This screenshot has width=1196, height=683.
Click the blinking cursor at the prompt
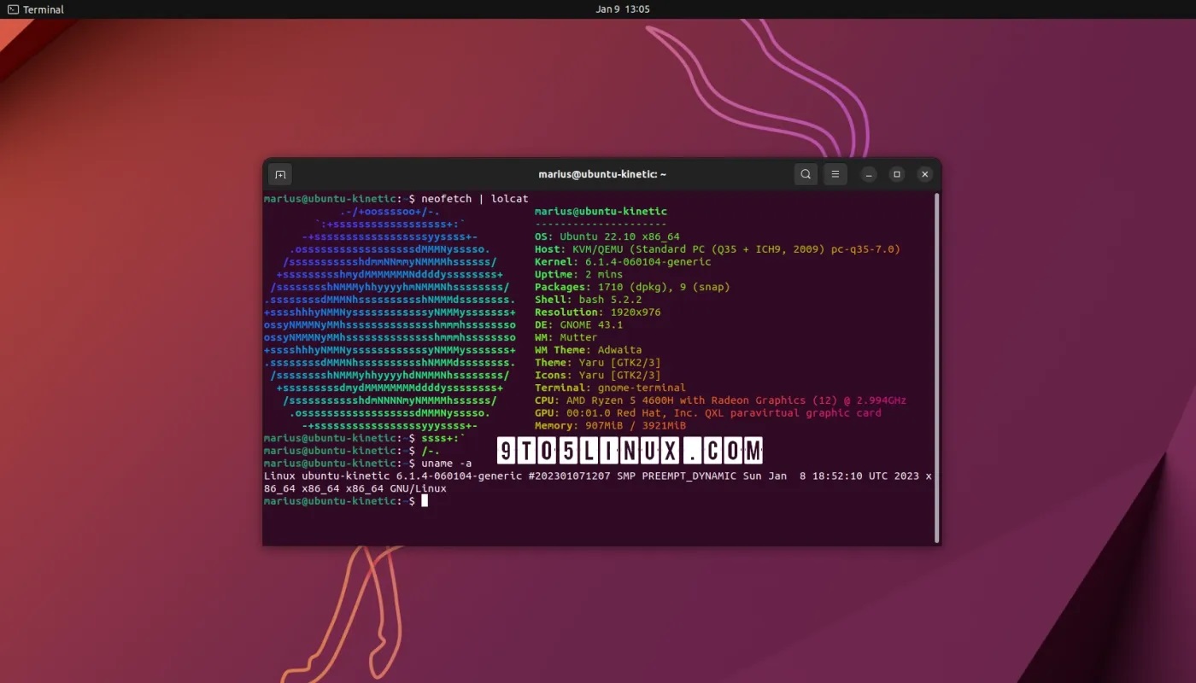tap(425, 501)
